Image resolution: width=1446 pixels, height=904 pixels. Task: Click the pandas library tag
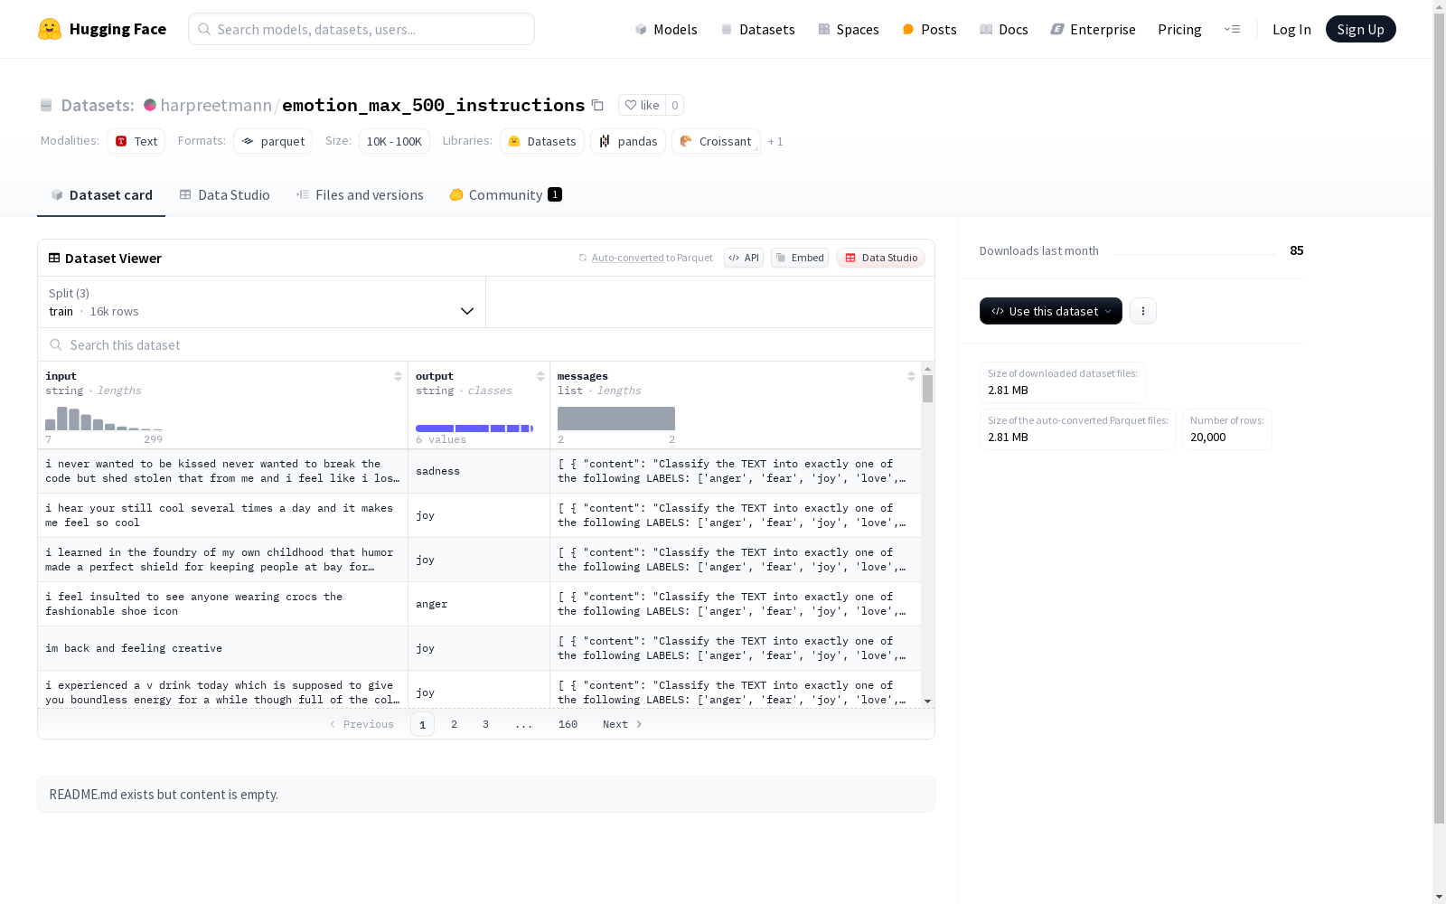(x=628, y=141)
